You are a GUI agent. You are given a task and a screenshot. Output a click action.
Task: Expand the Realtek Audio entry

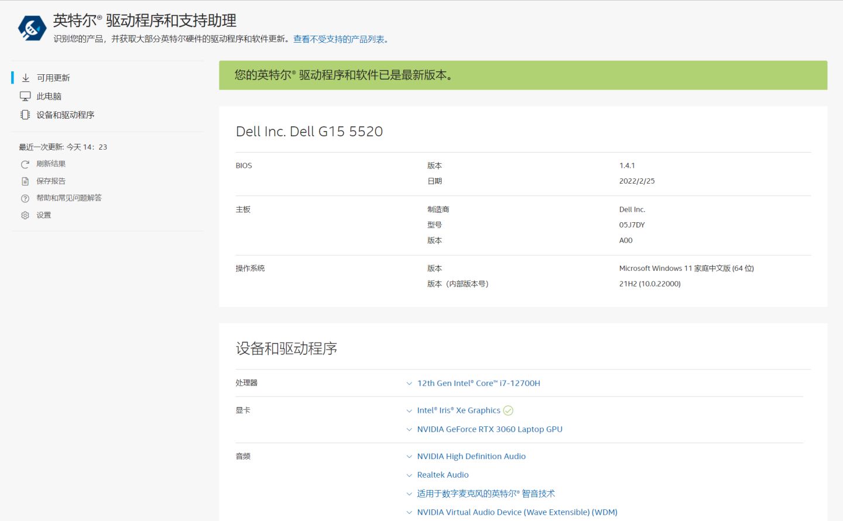coord(409,474)
